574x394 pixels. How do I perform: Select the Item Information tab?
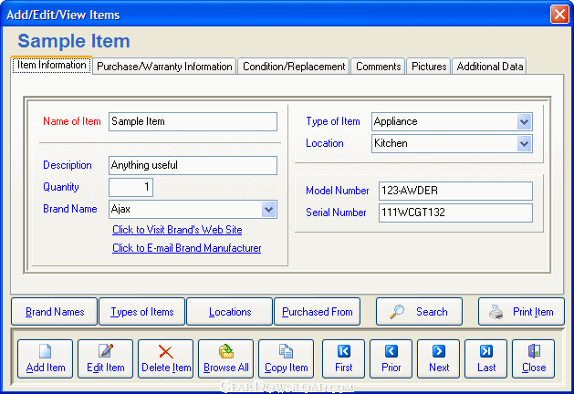52,65
